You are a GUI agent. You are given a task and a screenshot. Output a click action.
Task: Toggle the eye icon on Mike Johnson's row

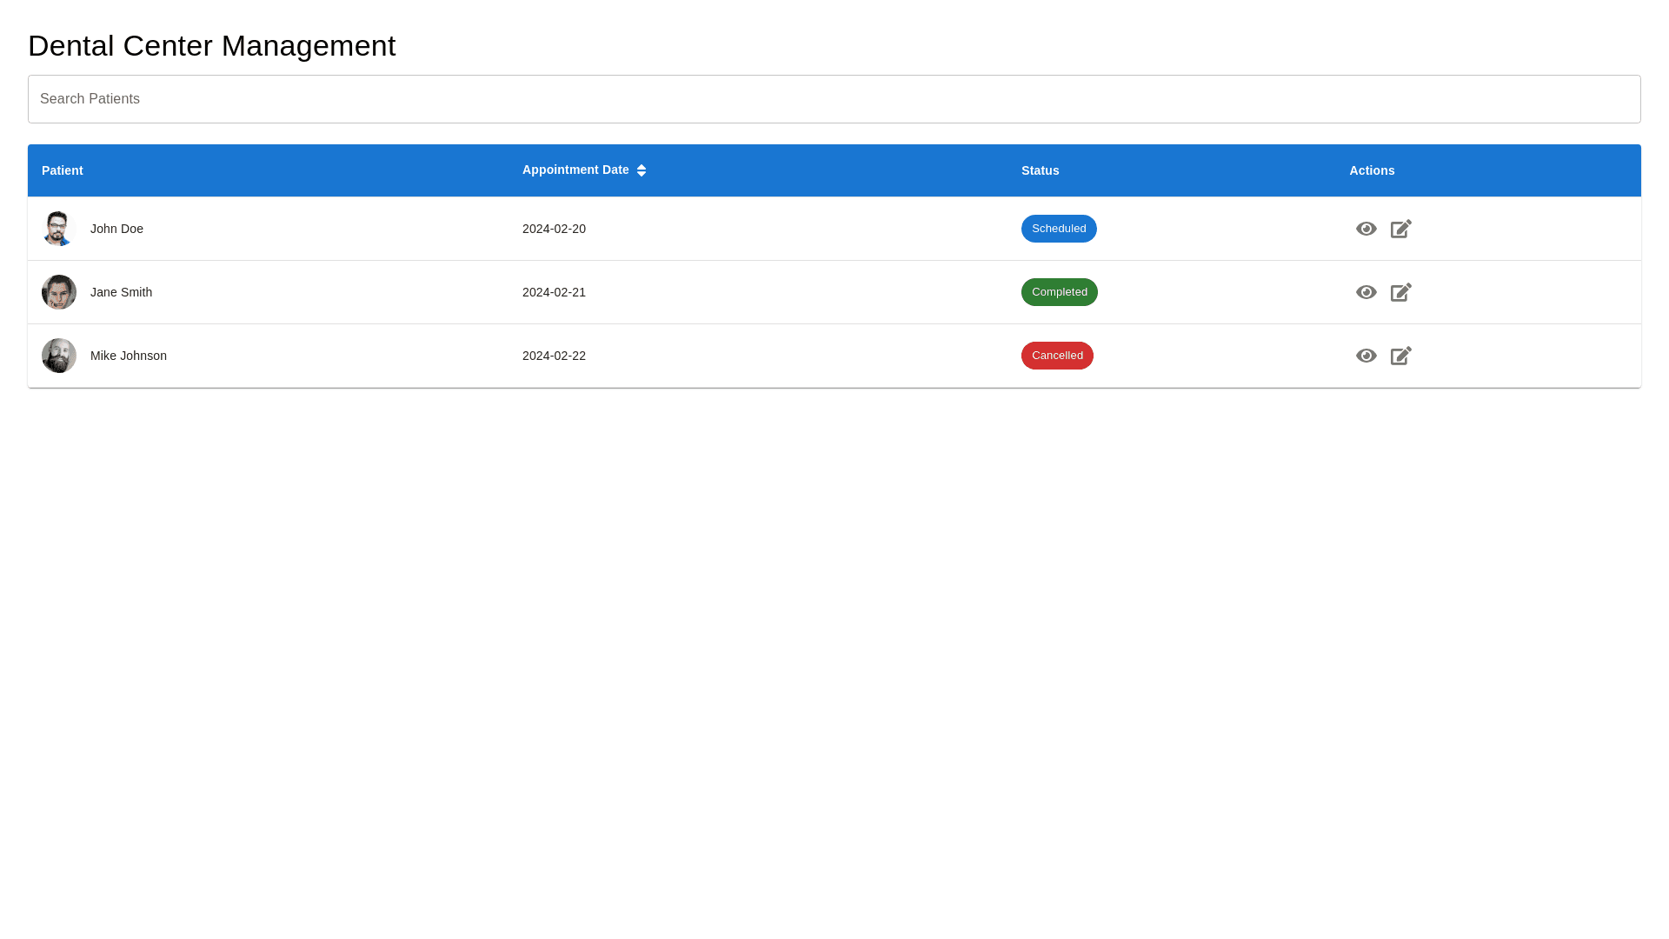[1366, 356]
